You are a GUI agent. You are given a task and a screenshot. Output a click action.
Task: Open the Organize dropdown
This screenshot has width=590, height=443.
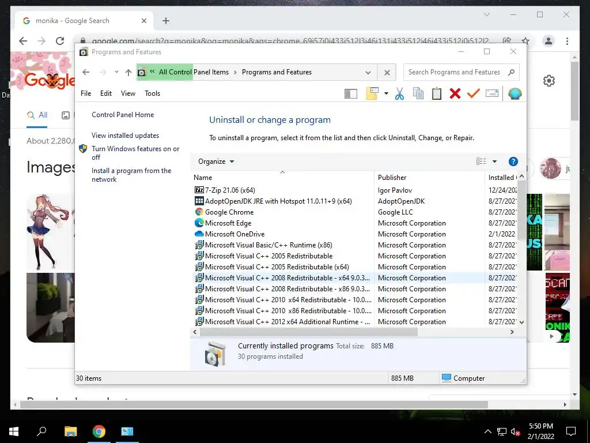[216, 162]
